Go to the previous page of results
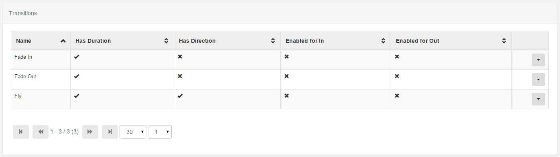 point(41,132)
